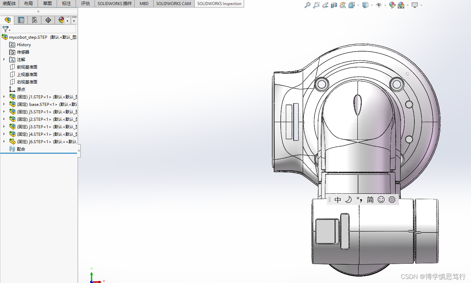Click the View Orientation cube icon
The width and height of the screenshot is (471, 283).
click(352, 5)
